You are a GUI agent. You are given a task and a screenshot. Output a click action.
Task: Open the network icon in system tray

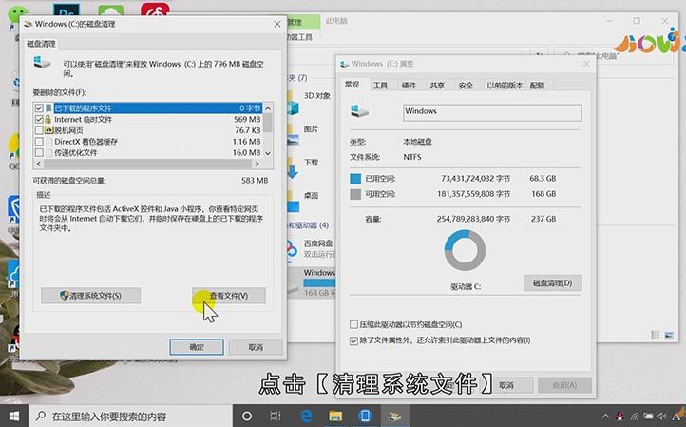coord(635,417)
